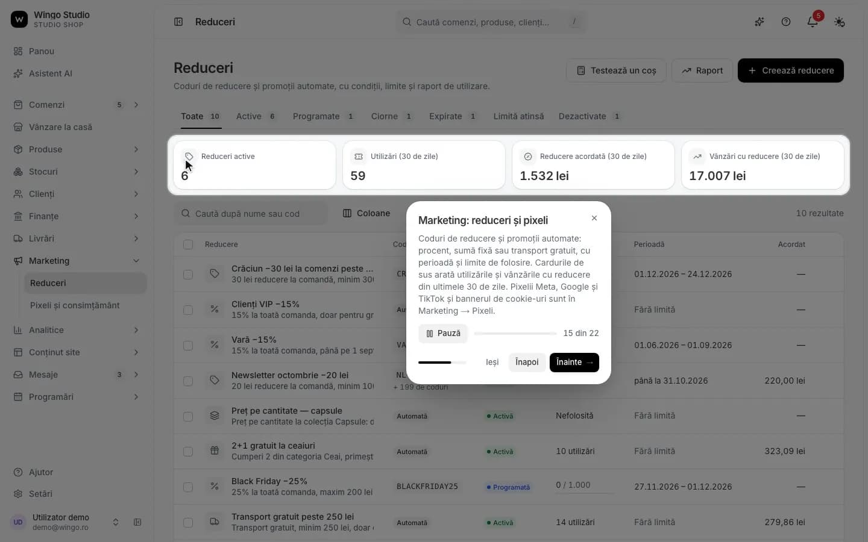Check the Black Friday −25% row checkbox
This screenshot has width=868, height=542.
coord(188,487)
